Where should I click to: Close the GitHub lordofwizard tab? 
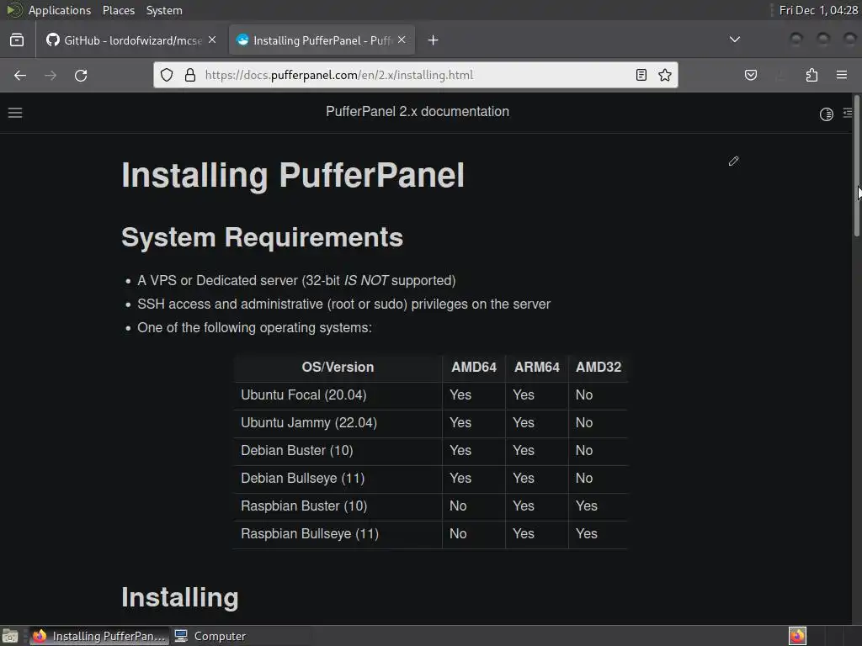coord(212,40)
